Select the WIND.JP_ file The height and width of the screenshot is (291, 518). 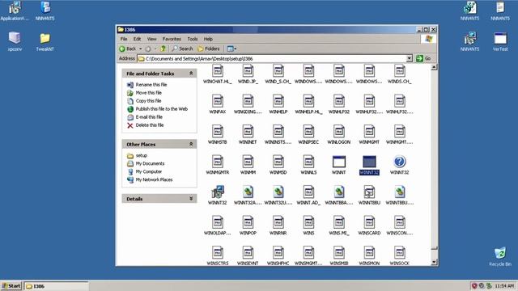click(x=248, y=71)
